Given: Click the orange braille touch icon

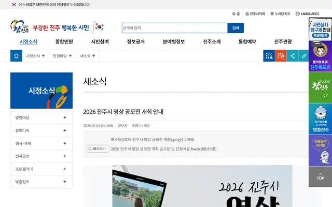Looking at the screenshot, I should [281, 56].
